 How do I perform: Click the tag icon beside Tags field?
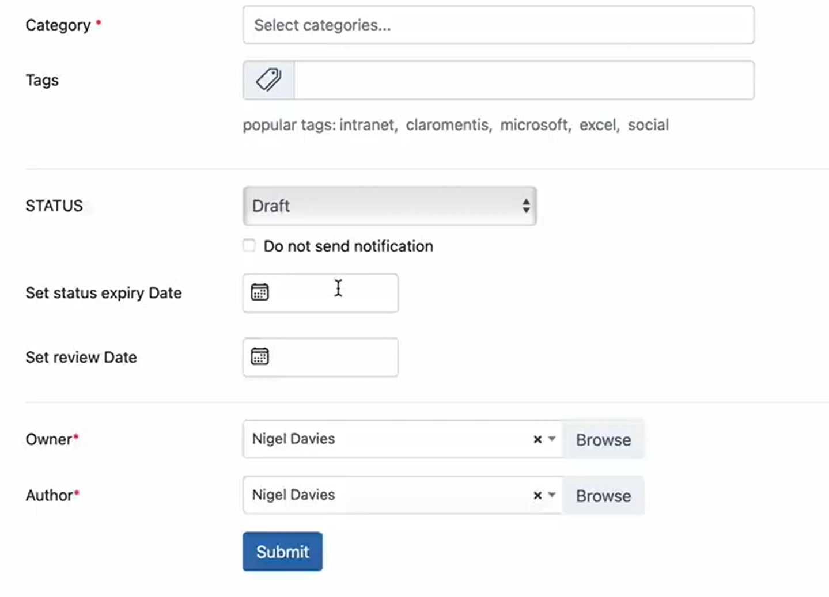coord(268,80)
